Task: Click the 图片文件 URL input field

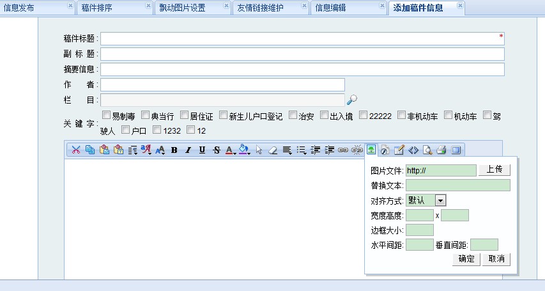Action: (441, 170)
